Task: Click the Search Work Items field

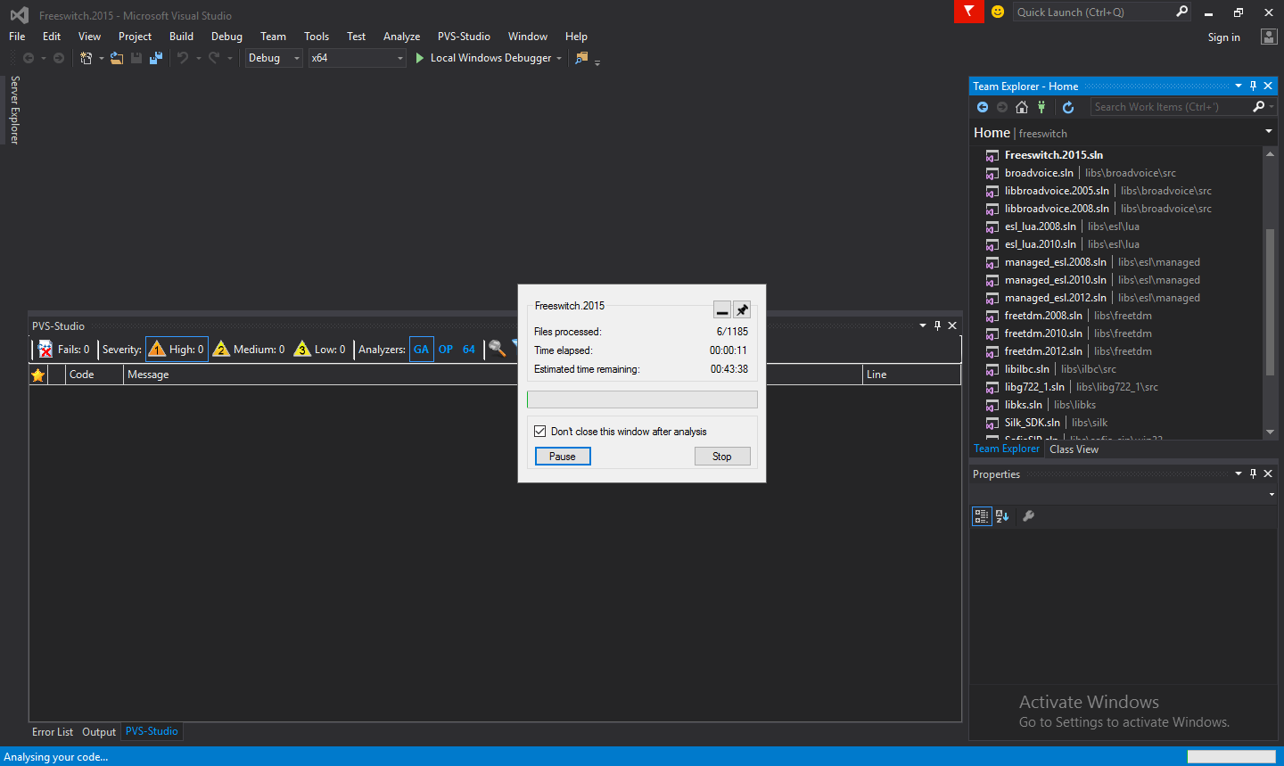Action: point(1169,107)
